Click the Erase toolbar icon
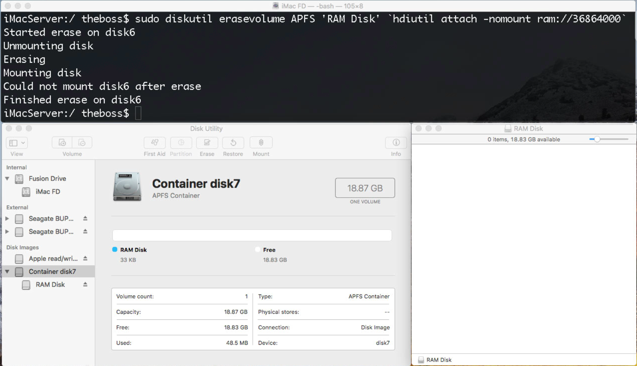This screenshot has height=366, width=637. tap(207, 143)
